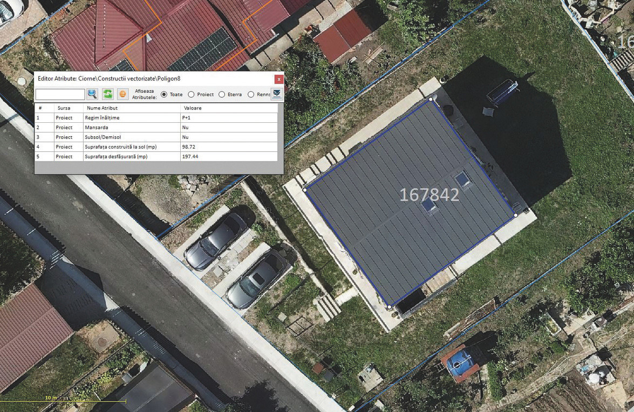The image size is (634, 412).
Task: Click the polygon label 167842
Action: click(429, 195)
